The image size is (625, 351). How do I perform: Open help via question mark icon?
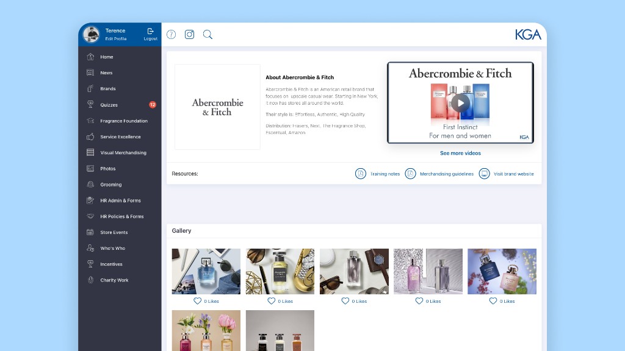[x=171, y=35]
